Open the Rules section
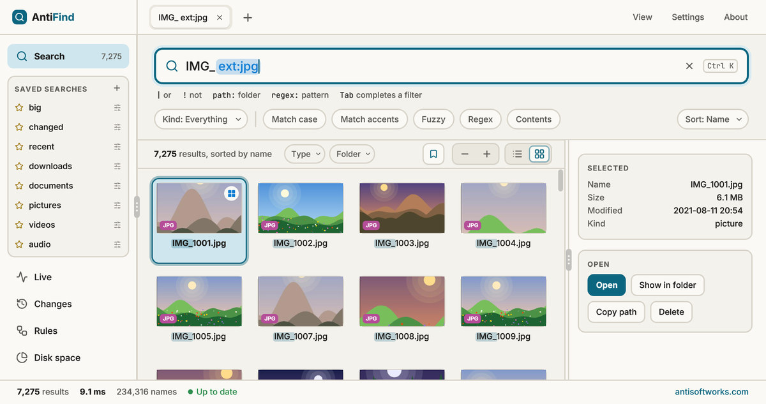Screen dimensions: 766x404 tap(68, 331)
